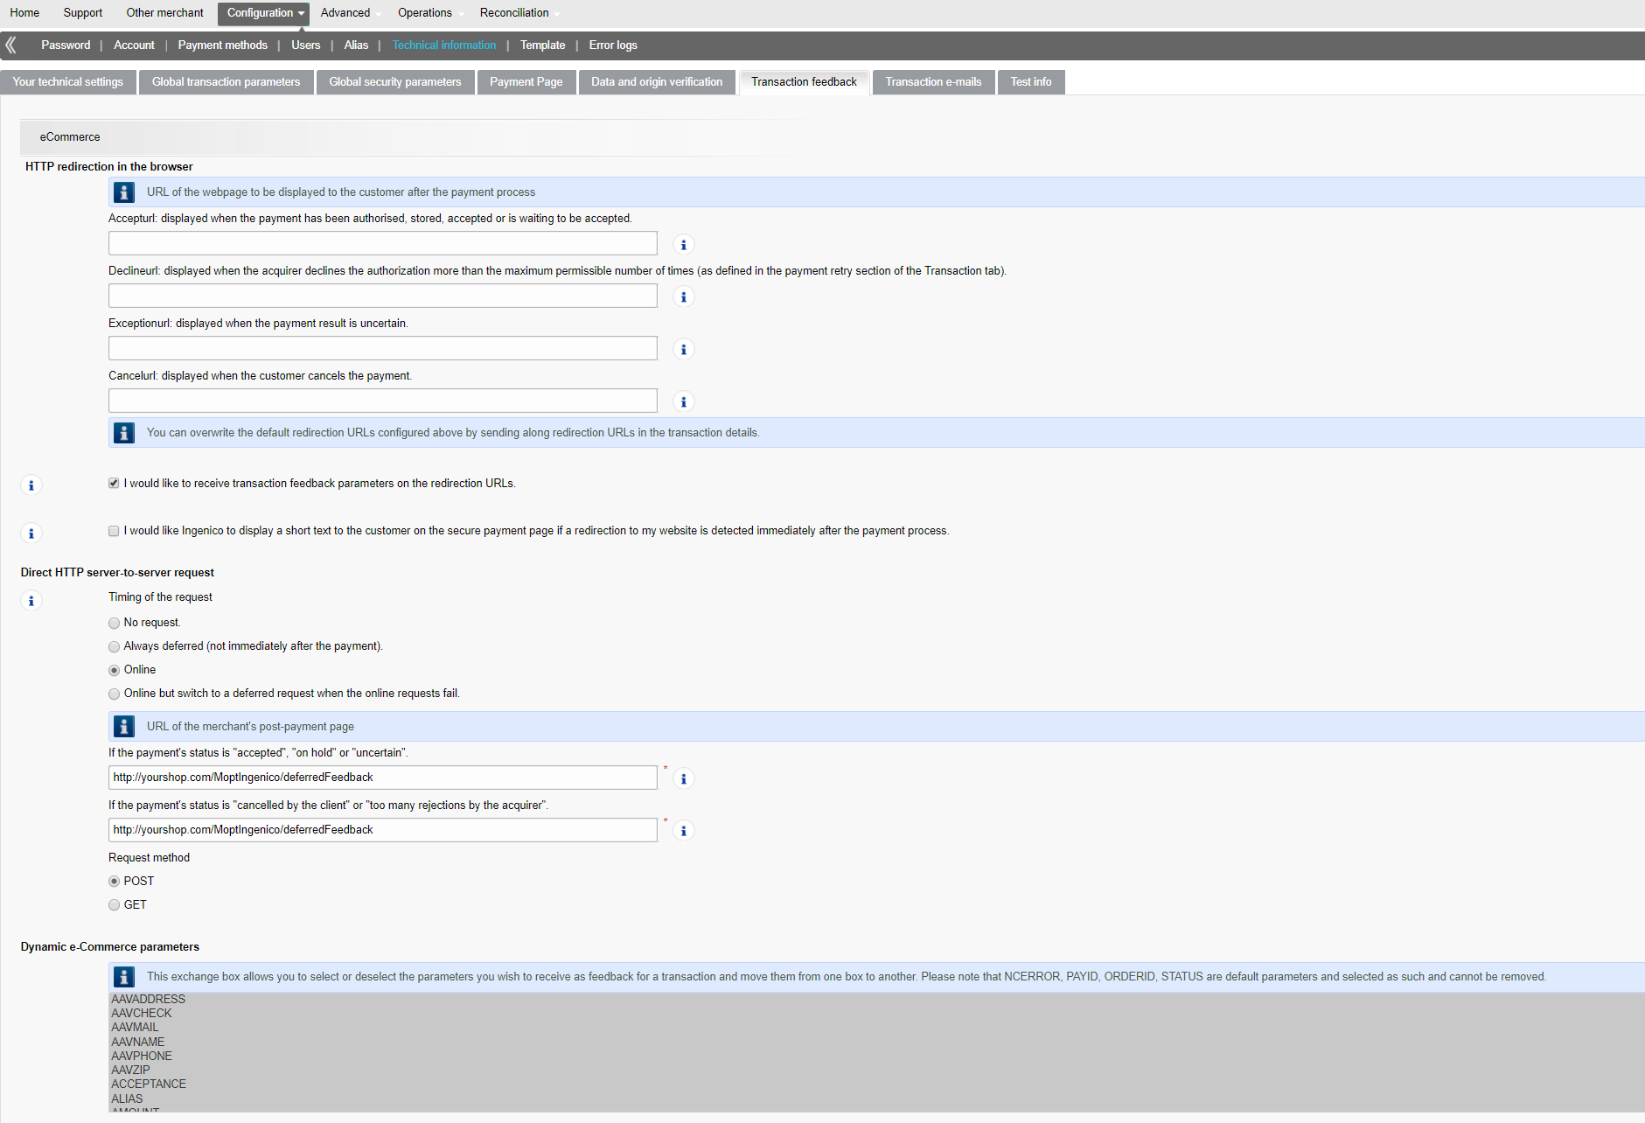The width and height of the screenshot is (1645, 1123).
Task: Open the Transaction e-mails tab
Action: (933, 82)
